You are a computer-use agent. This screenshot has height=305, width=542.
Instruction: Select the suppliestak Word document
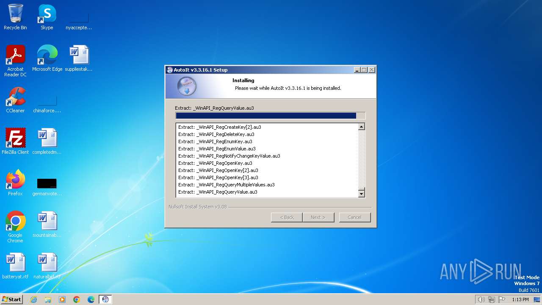coord(79,58)
